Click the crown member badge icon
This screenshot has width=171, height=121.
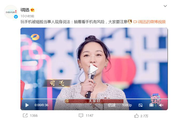(x=32, y=10)
